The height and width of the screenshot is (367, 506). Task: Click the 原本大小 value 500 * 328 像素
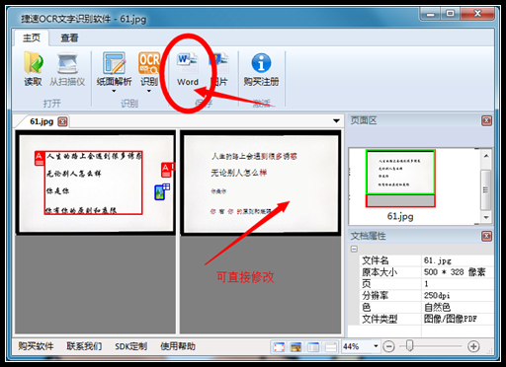pos(455,272)
